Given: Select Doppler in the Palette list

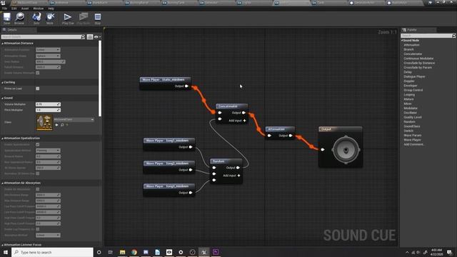Looking at the screenshot, I should tap(409, 81).
